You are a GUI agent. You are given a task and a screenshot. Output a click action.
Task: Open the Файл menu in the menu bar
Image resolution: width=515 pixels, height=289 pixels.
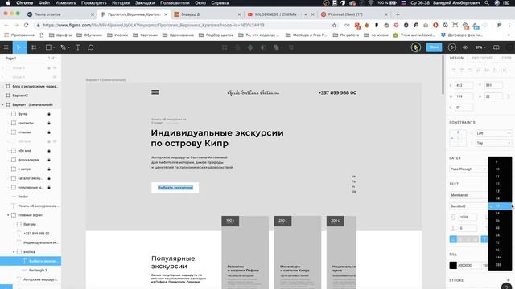pos(44,3)
